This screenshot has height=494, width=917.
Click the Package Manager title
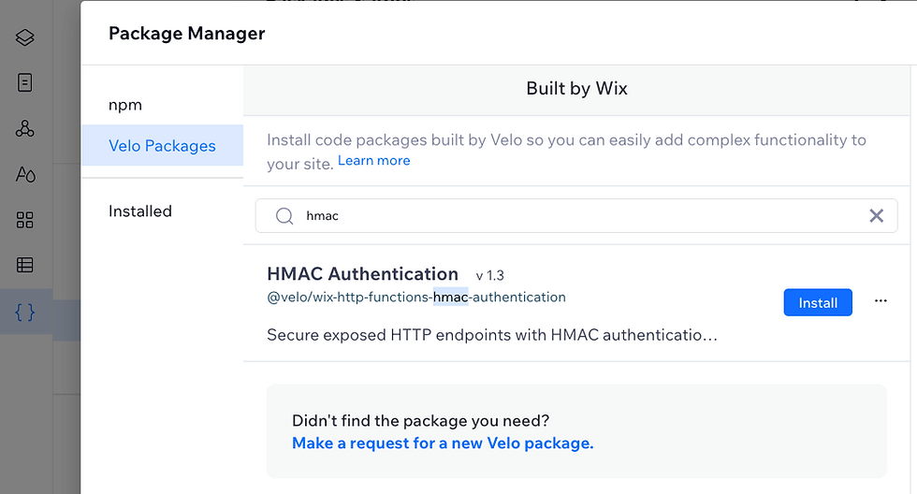click(x=186, y=34)
